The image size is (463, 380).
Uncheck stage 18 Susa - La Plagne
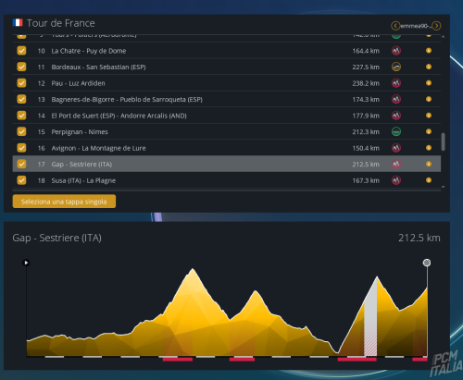21,180
